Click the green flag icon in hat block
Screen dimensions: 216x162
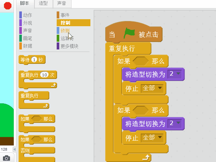tap(129, 33)
